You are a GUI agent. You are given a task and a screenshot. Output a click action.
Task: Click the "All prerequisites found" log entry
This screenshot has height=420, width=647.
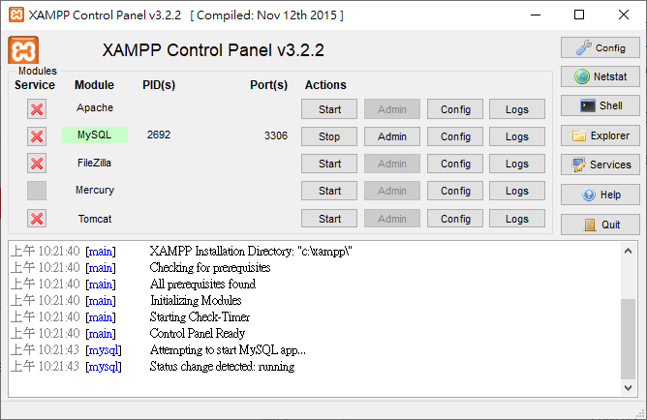202,284
